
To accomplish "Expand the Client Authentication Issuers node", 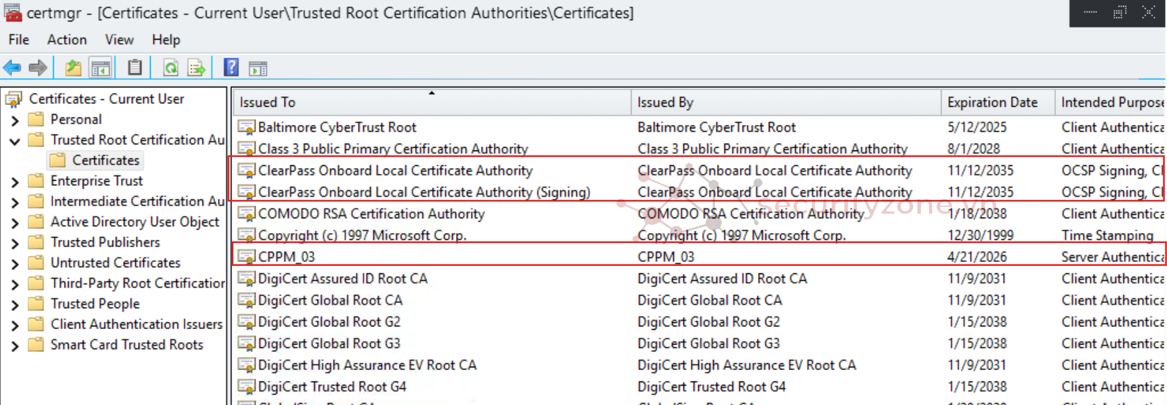I will tap(15, 326).
